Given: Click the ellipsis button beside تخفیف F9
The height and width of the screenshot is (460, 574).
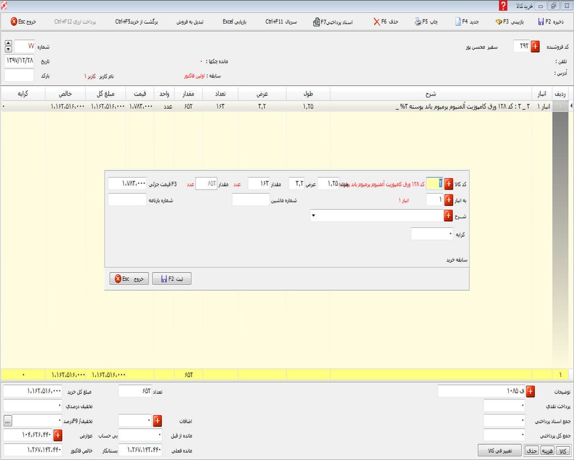Looking at the screenshot, I should click(x=8, y=421).
